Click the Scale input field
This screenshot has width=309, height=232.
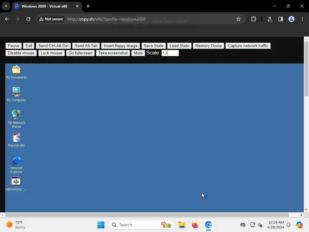click(x=170, y=53)
